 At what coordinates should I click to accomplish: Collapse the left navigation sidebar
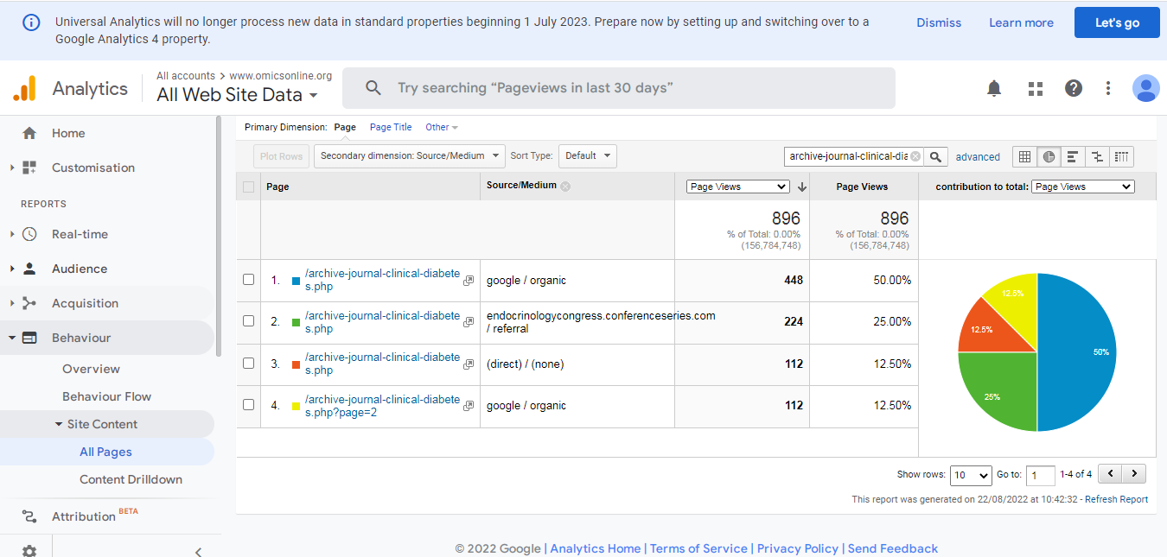coord(198,551)
